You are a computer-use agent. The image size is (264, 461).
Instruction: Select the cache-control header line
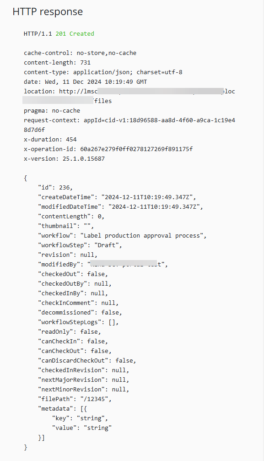80,53
